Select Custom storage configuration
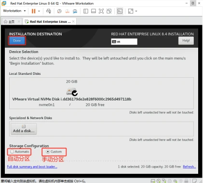 [54, 152]
